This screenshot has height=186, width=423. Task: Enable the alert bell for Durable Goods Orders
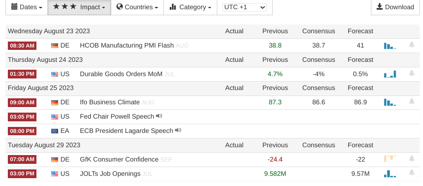coord(411,74)
